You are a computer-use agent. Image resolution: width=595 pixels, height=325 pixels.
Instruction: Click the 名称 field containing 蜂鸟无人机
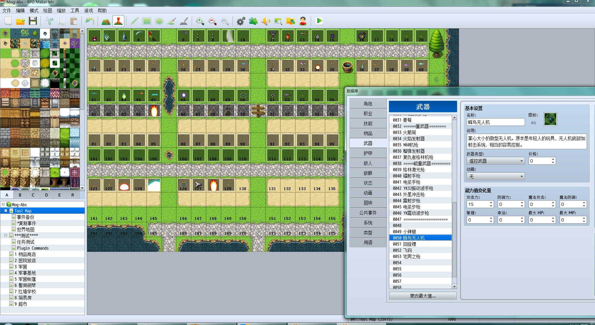496,122
